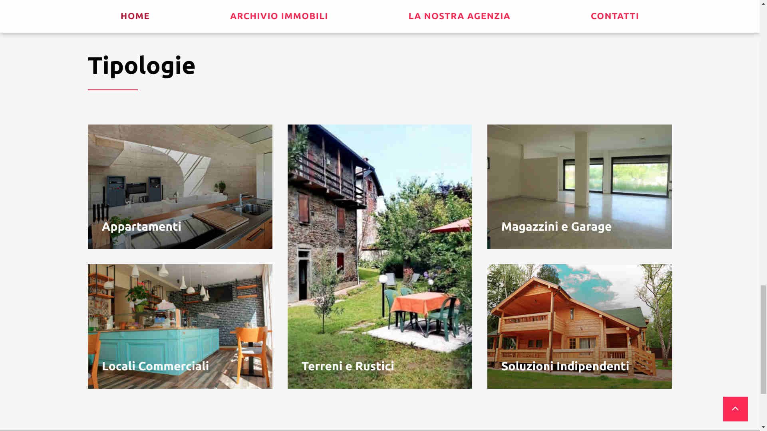
Task: Click the scrollbar down arrow
Action: [x=763, y=427]
